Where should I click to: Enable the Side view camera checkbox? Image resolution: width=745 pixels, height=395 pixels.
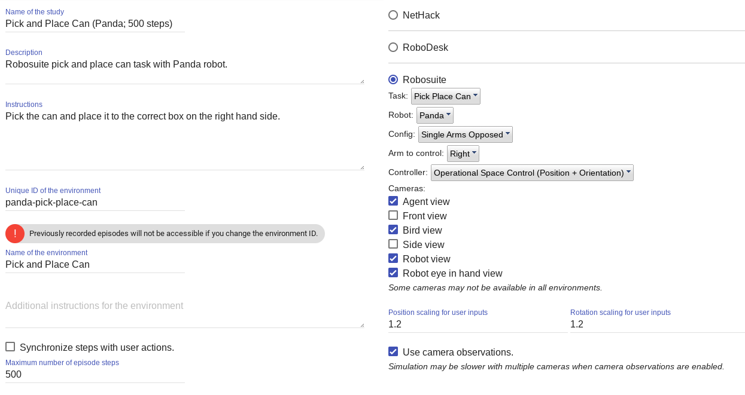[393, 244]
